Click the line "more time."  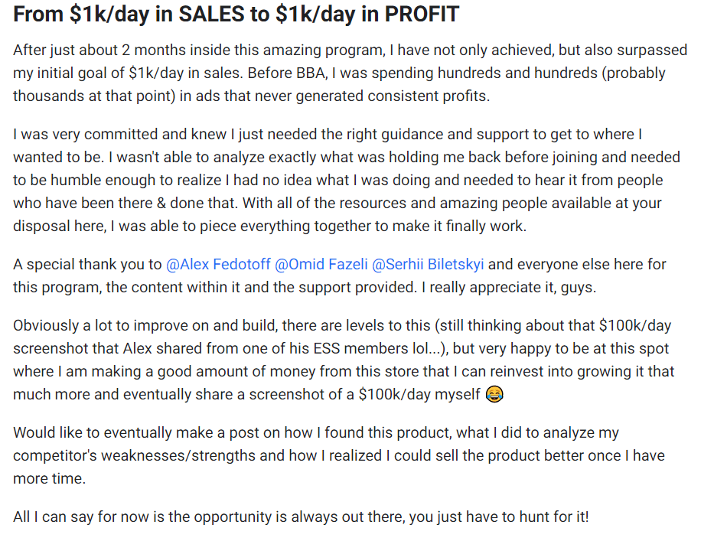(49, 478)
